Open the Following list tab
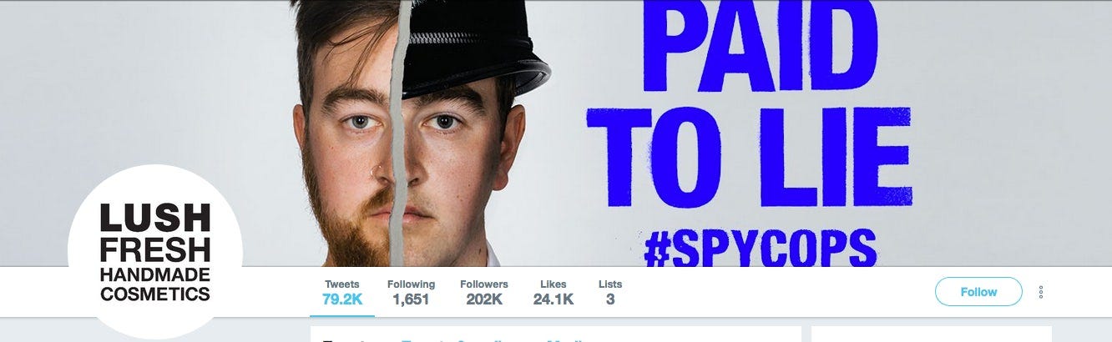Viewport: 1112px width, 342px height. pos(411,292)
